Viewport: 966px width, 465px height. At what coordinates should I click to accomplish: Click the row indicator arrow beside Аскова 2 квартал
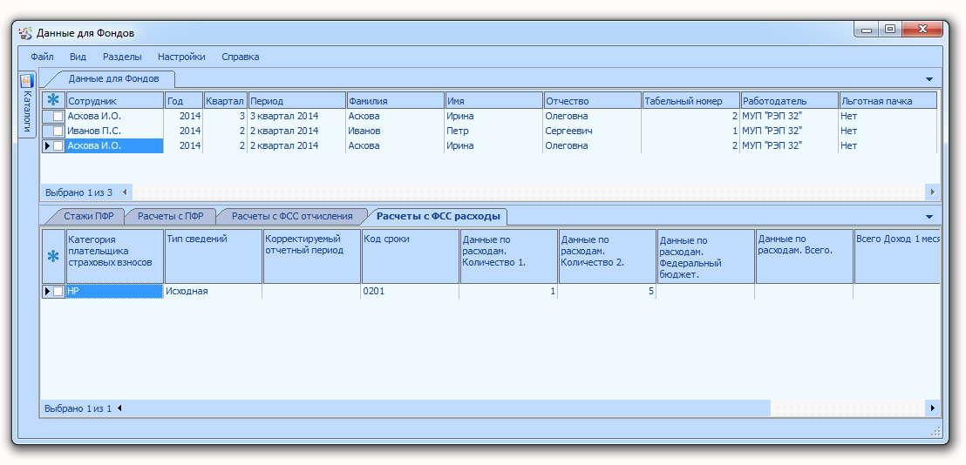click(47, 145)
